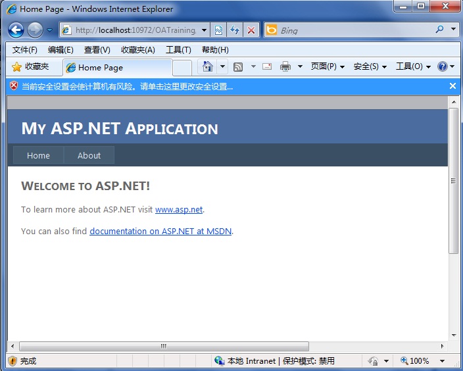
Task: Click the Forward navigation arrow
Action: pos(35,30)
